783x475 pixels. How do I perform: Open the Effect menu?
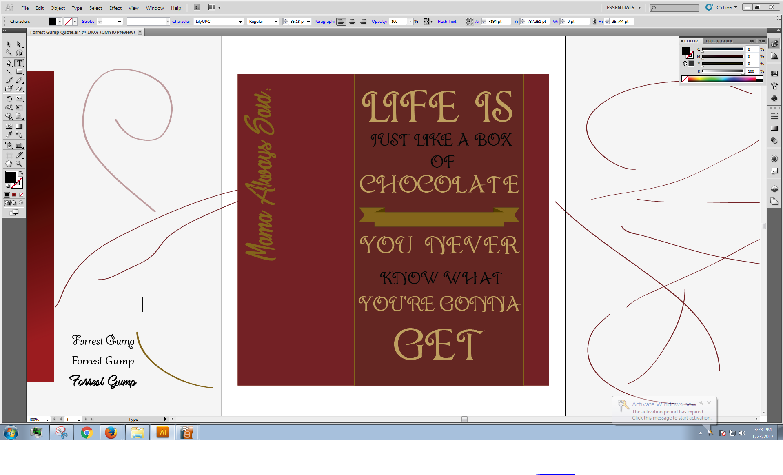(x=115, y=8)
